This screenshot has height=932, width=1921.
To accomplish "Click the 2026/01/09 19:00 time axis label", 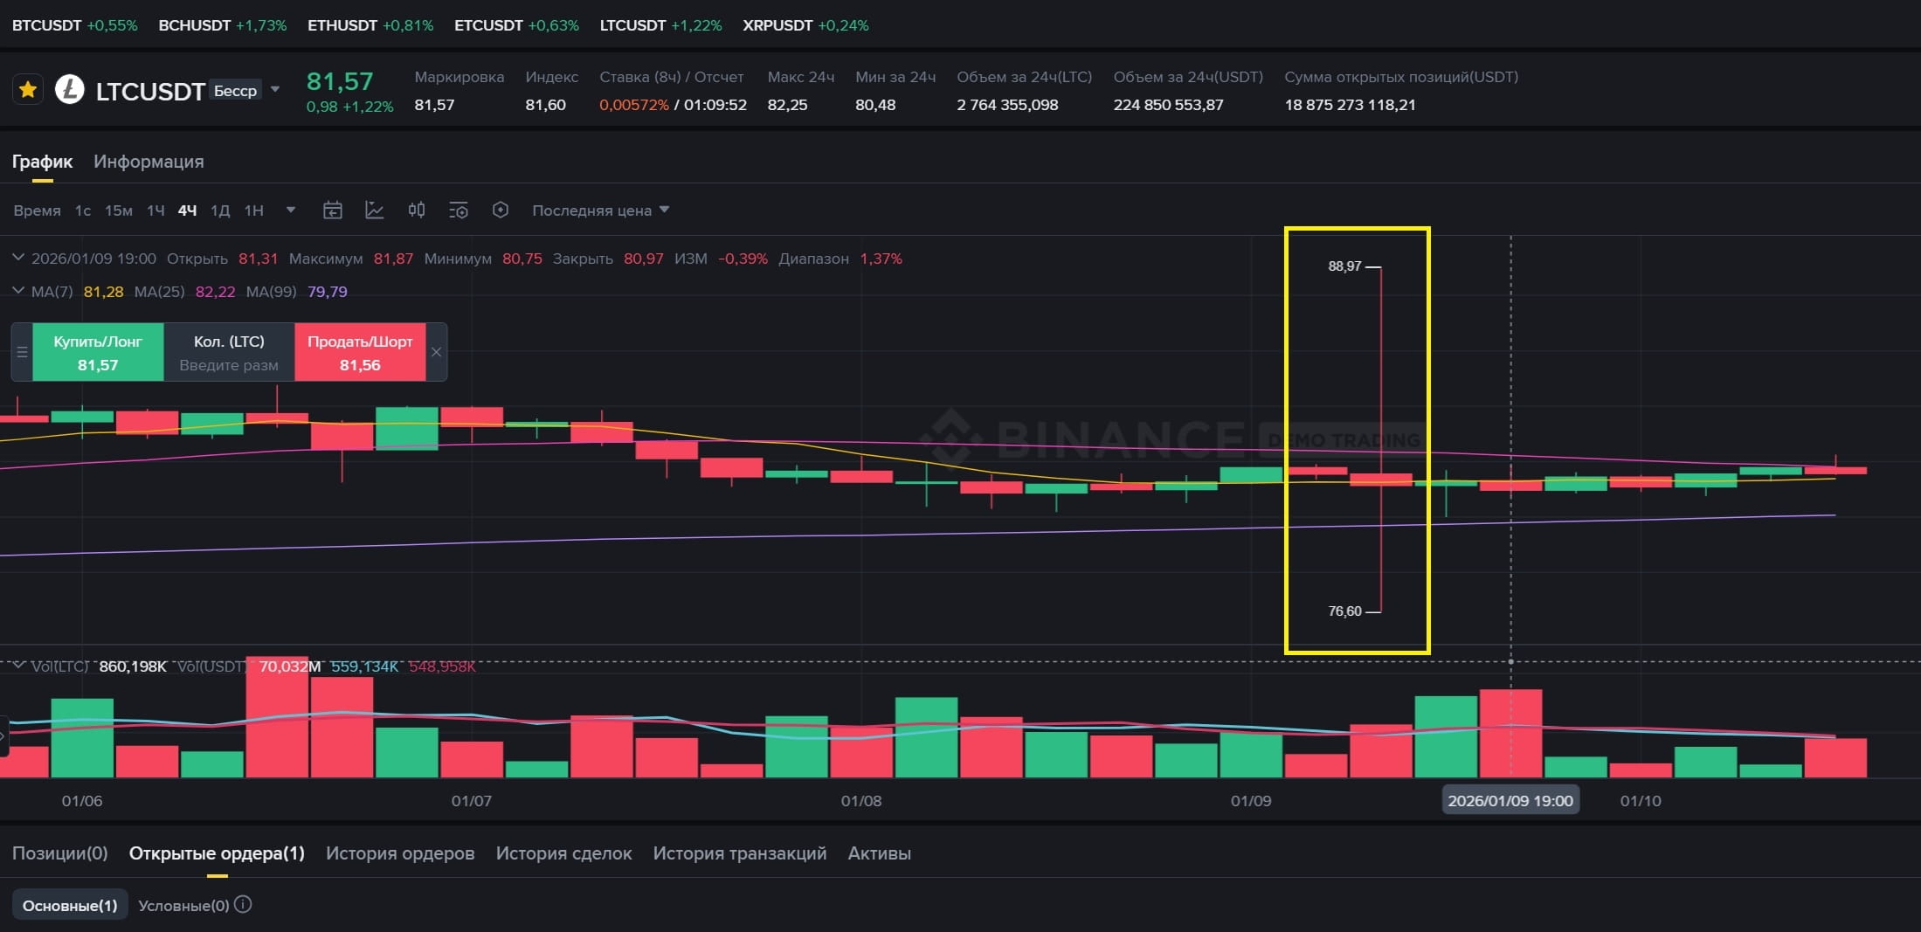I will coord(1510,801).
